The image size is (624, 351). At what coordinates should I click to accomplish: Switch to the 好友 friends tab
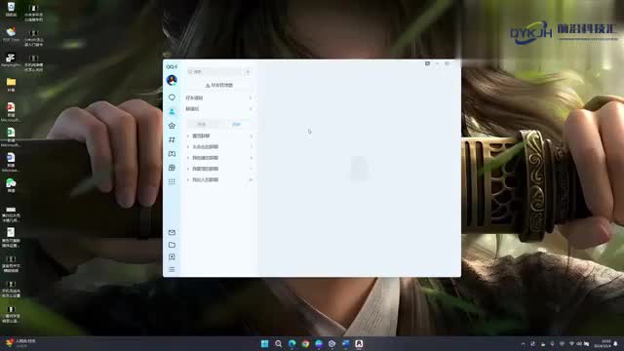(202, 125)
